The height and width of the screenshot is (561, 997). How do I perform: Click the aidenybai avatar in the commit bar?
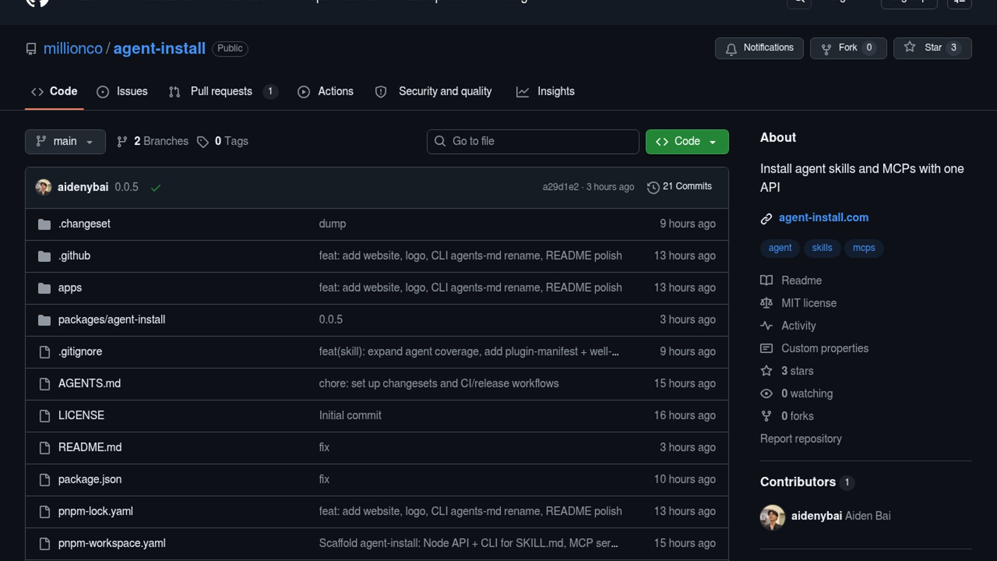point(44,187)
